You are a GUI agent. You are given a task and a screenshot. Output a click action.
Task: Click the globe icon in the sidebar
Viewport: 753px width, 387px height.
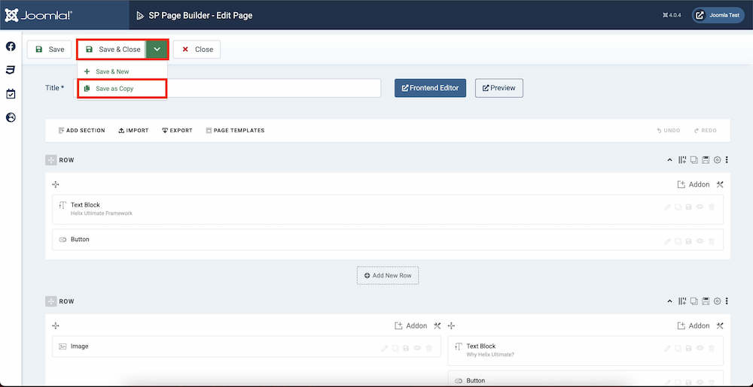(11, 117)
